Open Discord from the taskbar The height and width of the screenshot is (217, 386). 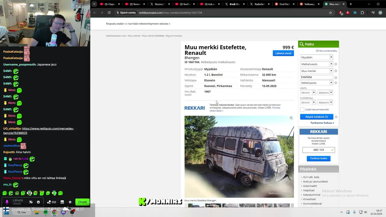tap(63, 212)
